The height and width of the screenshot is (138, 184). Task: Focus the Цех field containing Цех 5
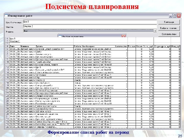[90, 22]
